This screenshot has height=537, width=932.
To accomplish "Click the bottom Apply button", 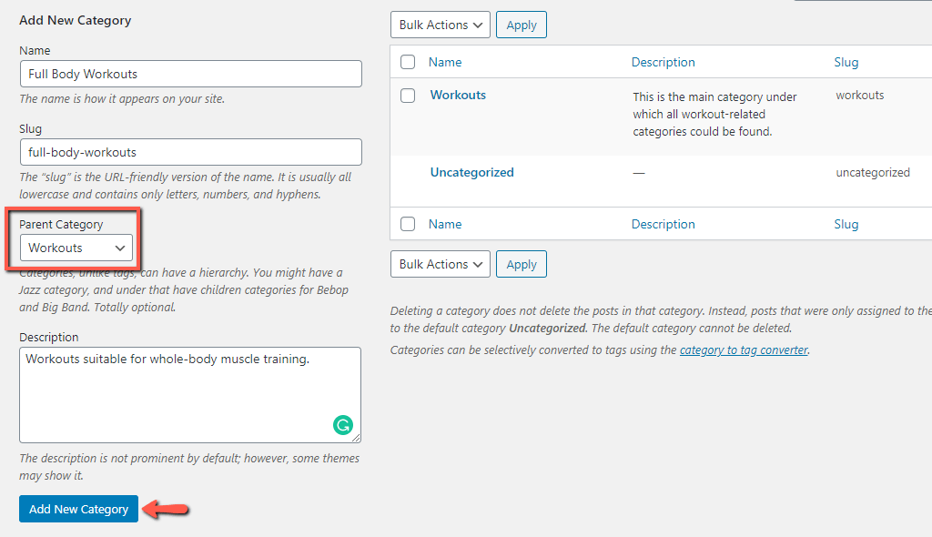I will coord(522,264).
